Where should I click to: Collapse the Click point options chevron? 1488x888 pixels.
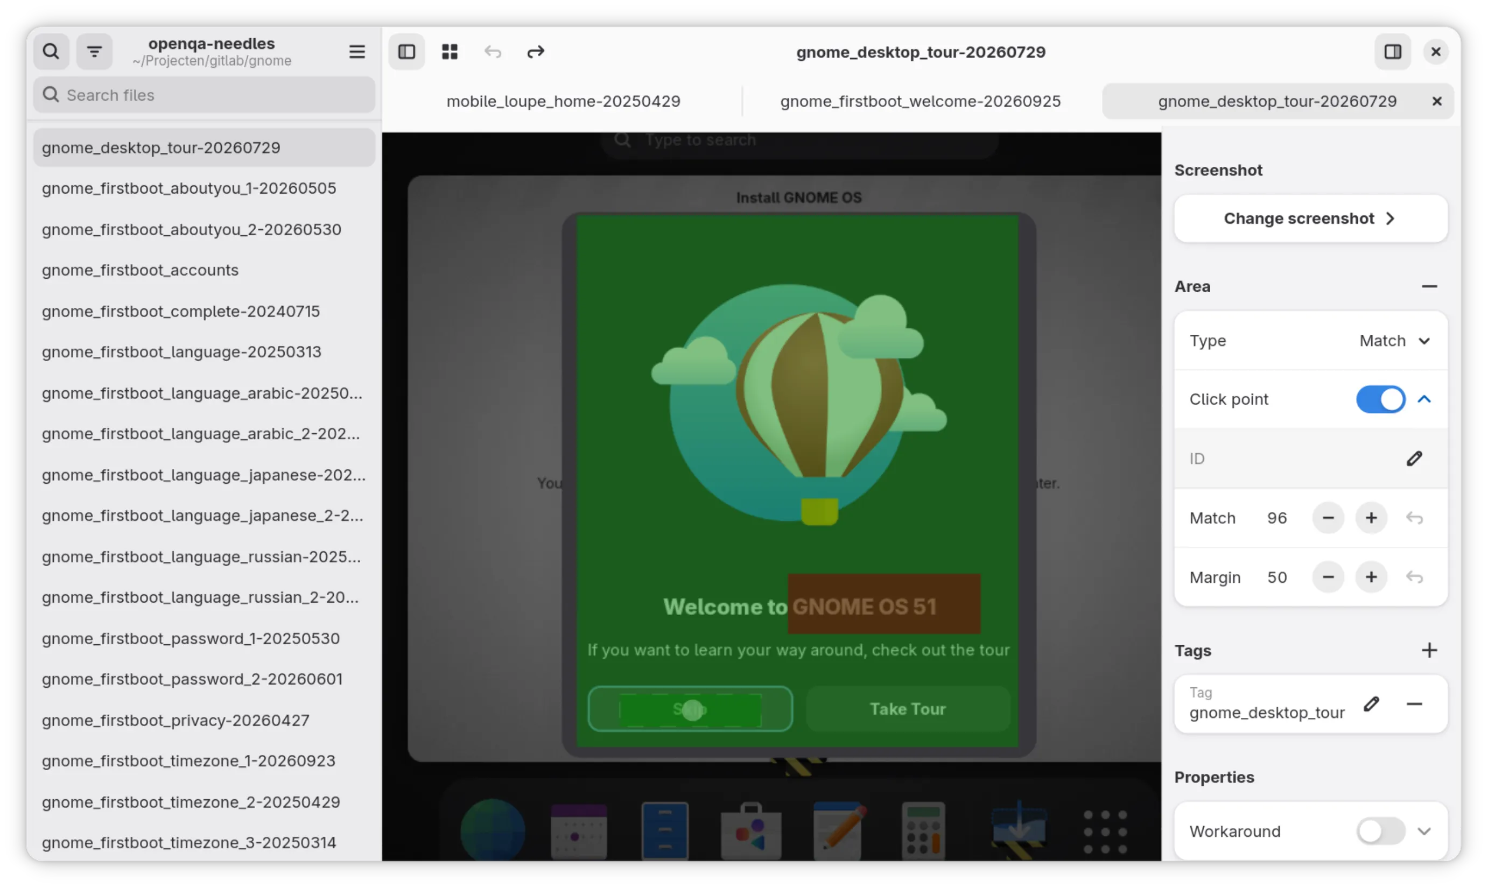pyautogui.click(x=1424, y=399)
